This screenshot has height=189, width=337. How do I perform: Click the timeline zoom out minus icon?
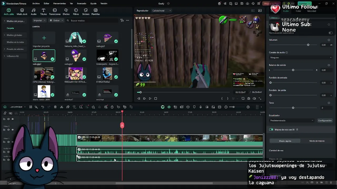tap(226, 107)
